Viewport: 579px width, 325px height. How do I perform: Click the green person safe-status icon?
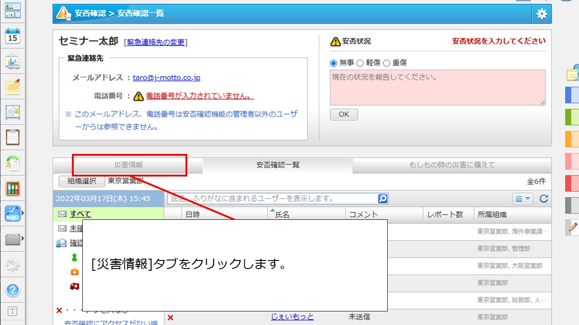(x=75, y=257)
